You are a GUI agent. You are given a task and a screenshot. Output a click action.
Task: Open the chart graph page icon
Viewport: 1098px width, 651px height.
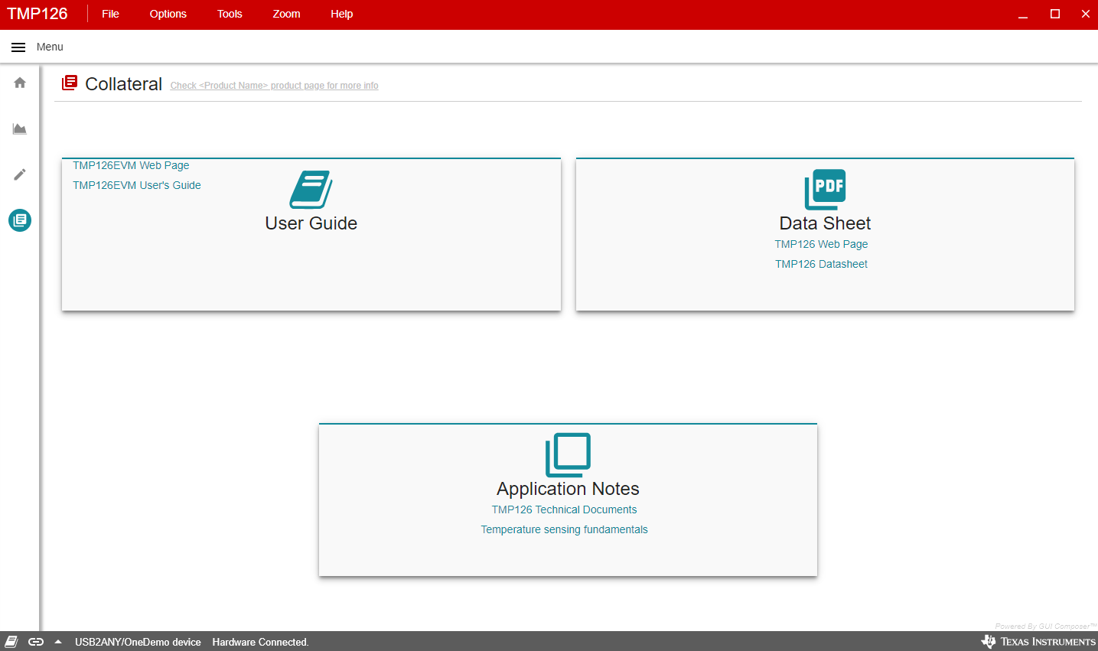[x=20, y=129]
